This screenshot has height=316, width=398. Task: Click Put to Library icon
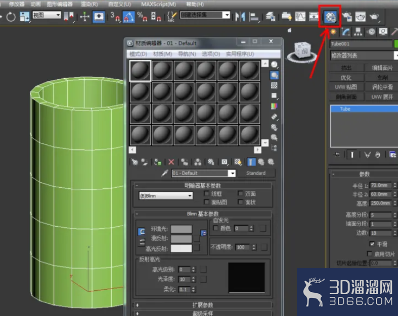pos(211,162)
